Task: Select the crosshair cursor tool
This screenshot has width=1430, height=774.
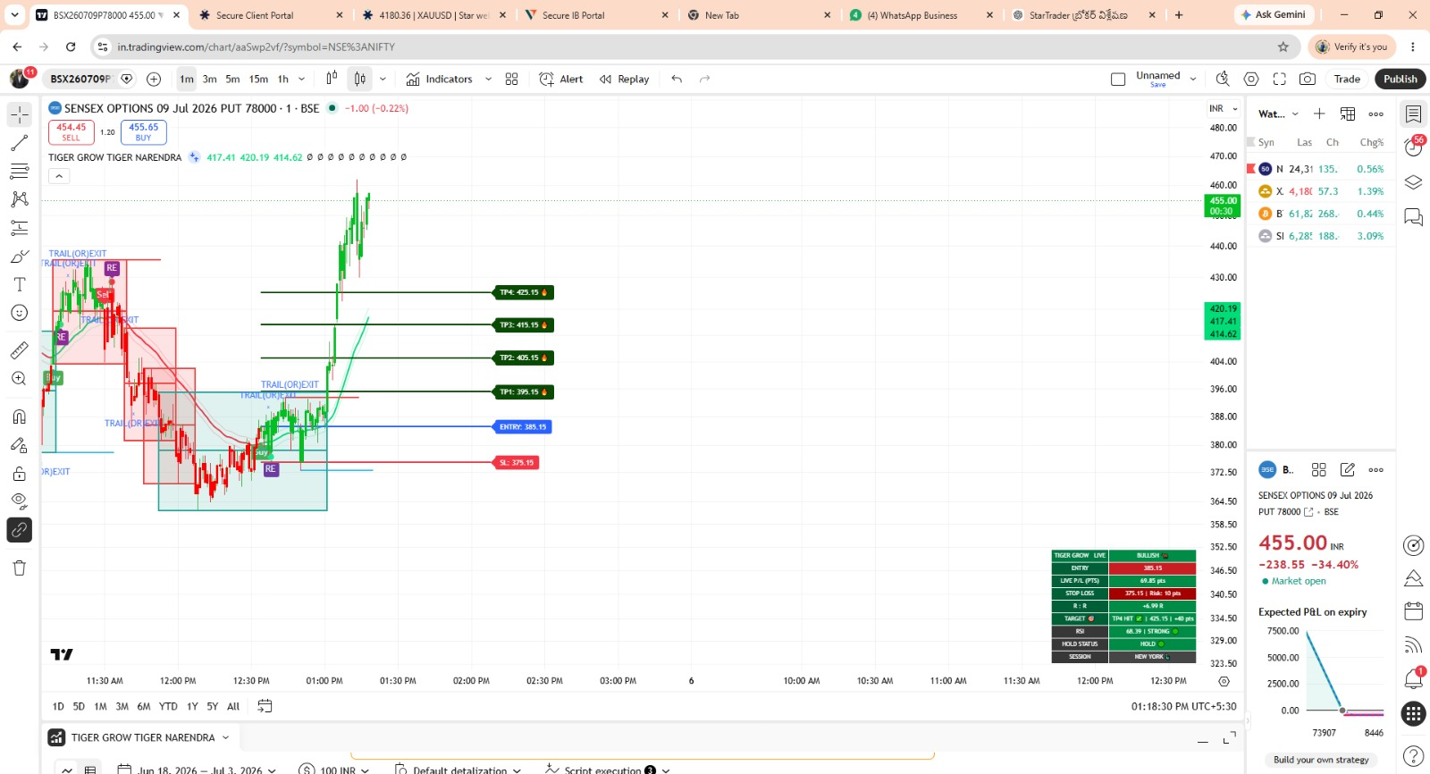Action: pyautogui.click(x=20, y=114)
